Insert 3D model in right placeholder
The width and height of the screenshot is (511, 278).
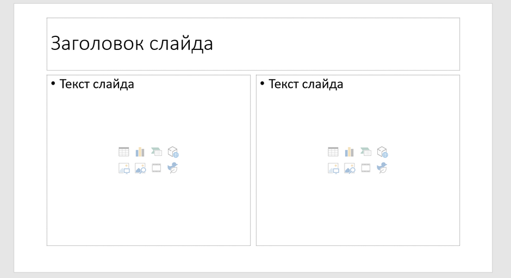(382, 151)
